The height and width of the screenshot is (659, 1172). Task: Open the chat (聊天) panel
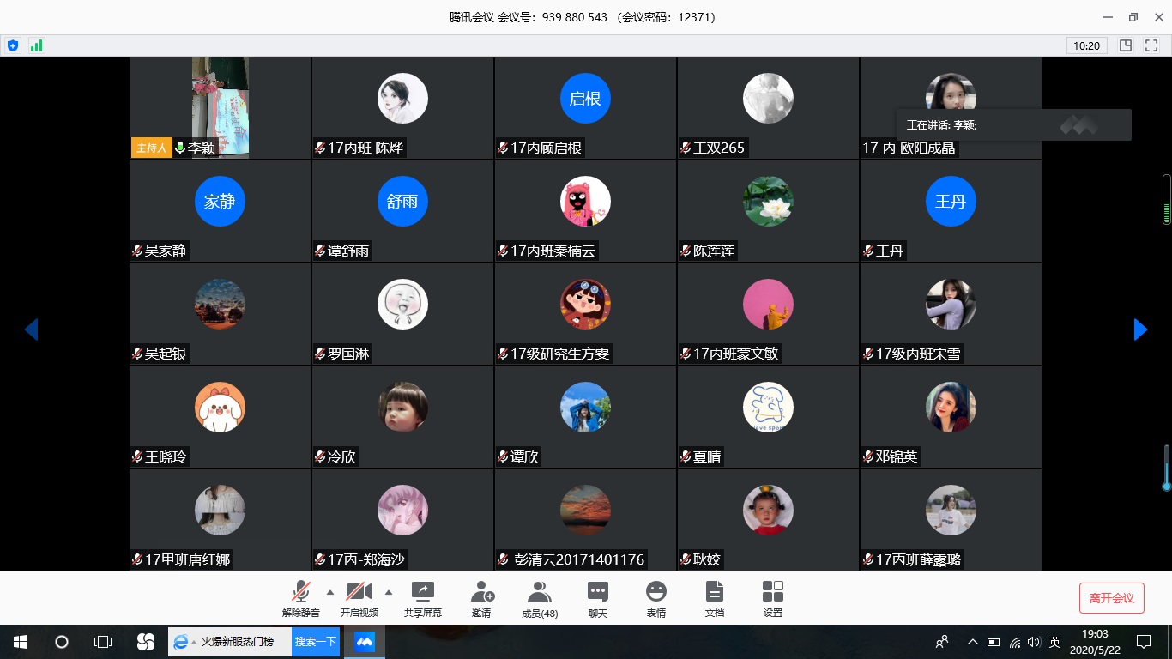(598, 598)
